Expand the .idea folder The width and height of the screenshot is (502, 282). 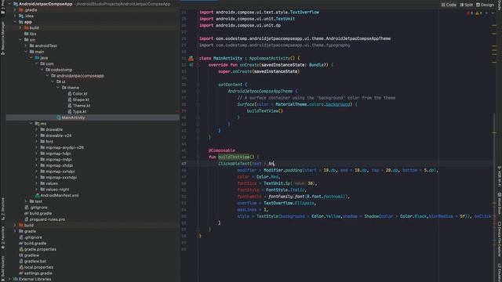coord(15,16)
